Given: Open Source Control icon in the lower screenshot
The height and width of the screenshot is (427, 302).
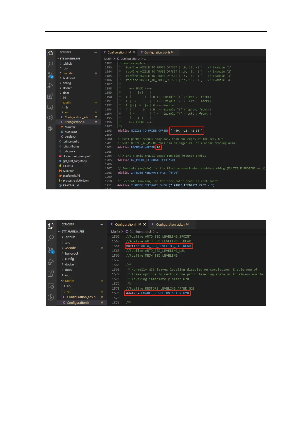Looking at the screenshot, I should (51, 250).
